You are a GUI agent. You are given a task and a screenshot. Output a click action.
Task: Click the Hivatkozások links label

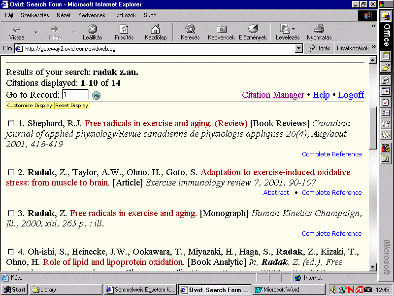coord(353,48)
